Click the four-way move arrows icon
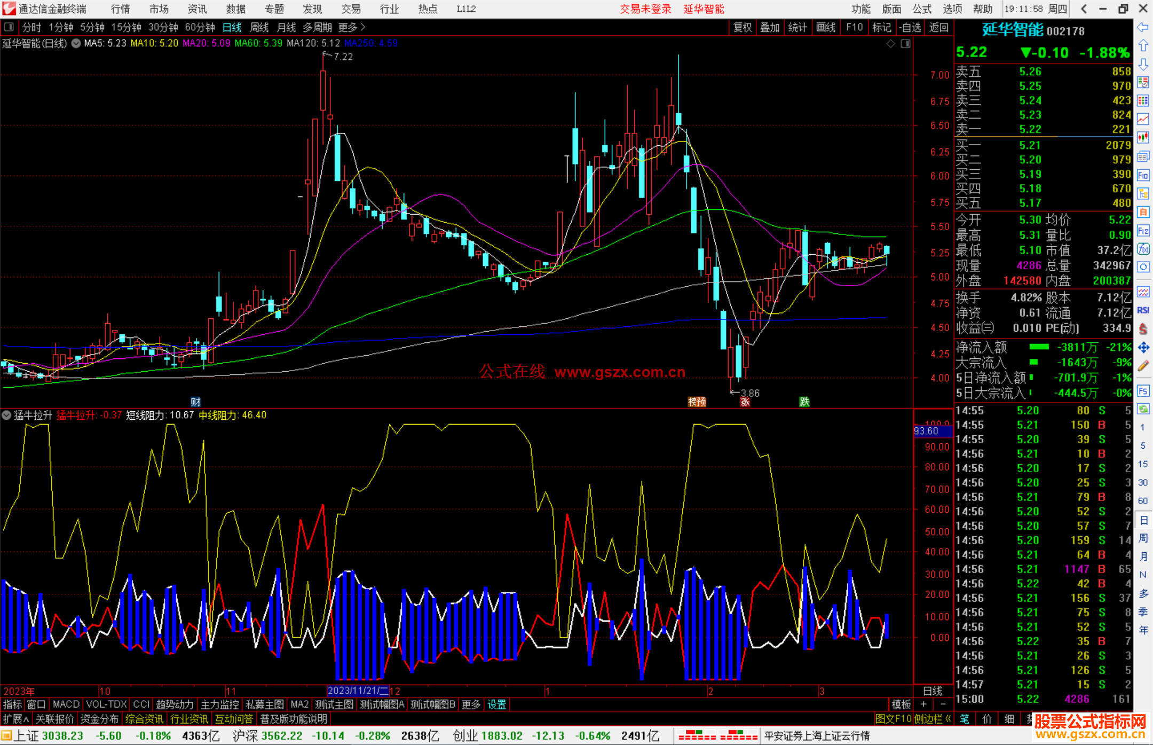Image resolution: width=1153 pixels, height=745 pixels. tap(1143, 348)
